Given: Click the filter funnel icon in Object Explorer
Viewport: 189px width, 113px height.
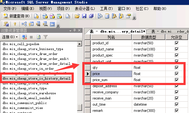Looking at the screenshot, I should pos(45,37).
